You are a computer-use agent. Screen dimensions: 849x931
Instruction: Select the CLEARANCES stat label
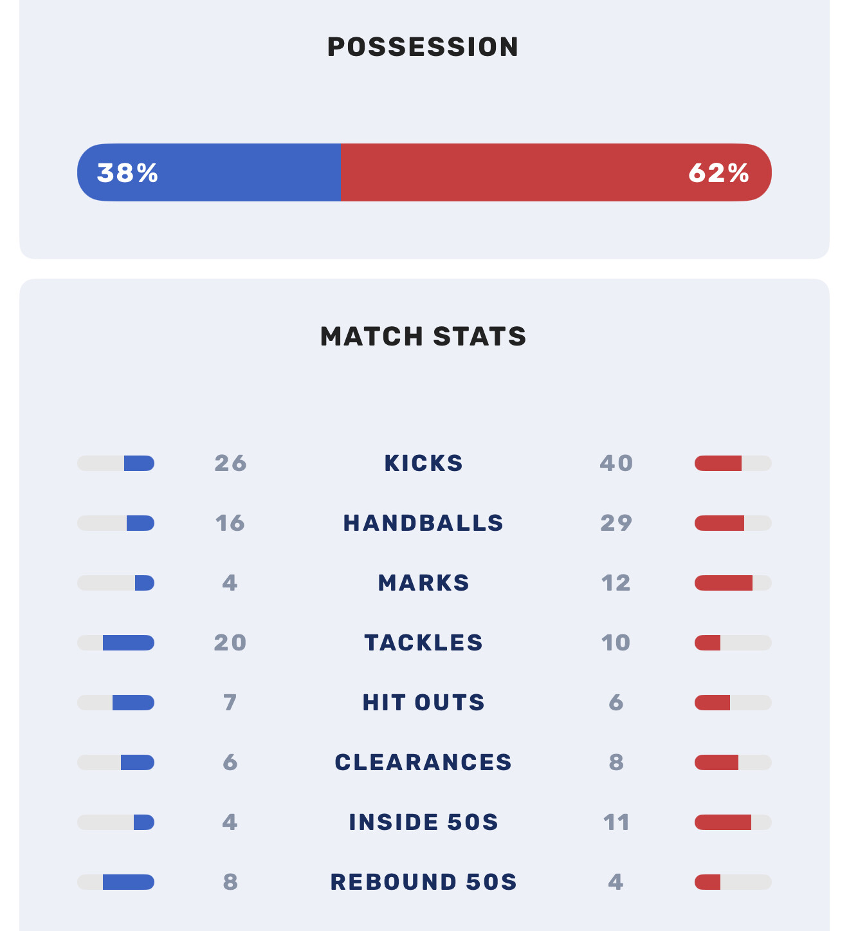pyautogui.click(x=423, y=762)
